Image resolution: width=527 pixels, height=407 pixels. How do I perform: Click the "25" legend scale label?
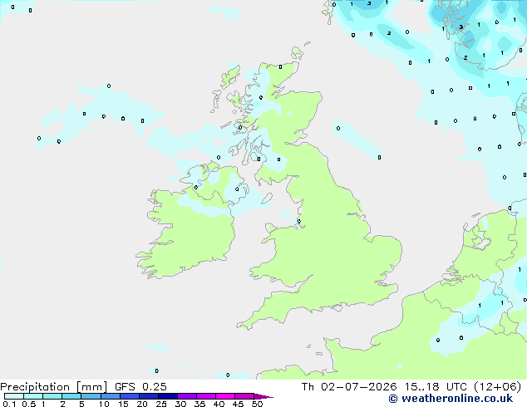(x=161, y=404)
